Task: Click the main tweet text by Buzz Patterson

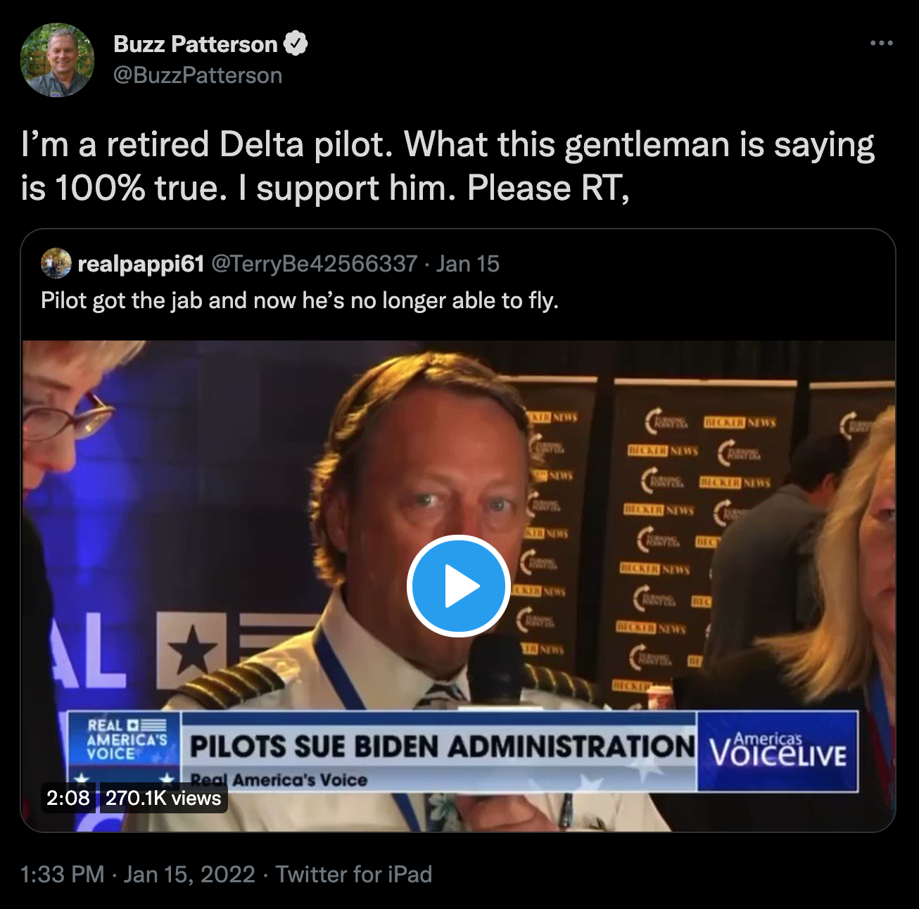Action: pos(448,166)
